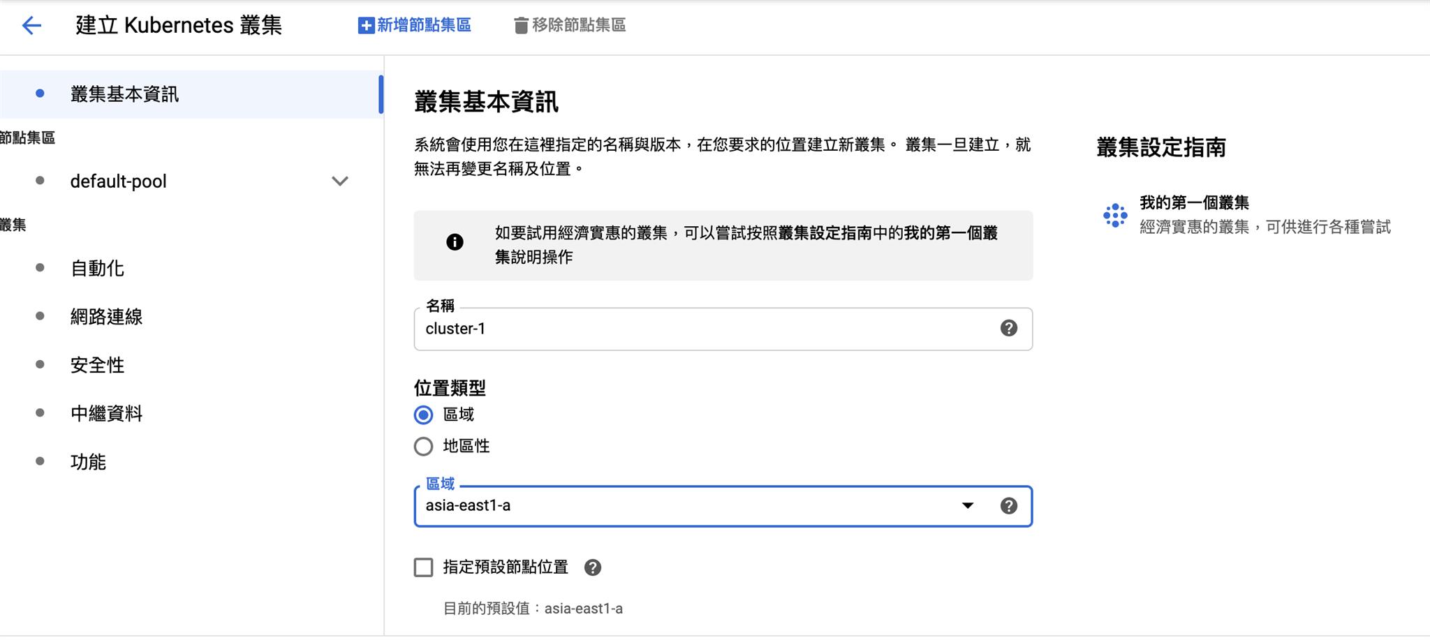This screenshot has height=640, width=1430.
Task: Enable the 指定預設節點位置 checkbox
Action: (423, 567)
